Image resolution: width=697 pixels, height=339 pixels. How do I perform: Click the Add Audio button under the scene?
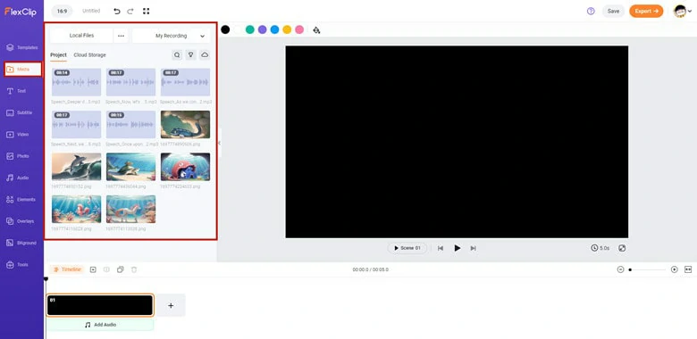tap(100, 325)
